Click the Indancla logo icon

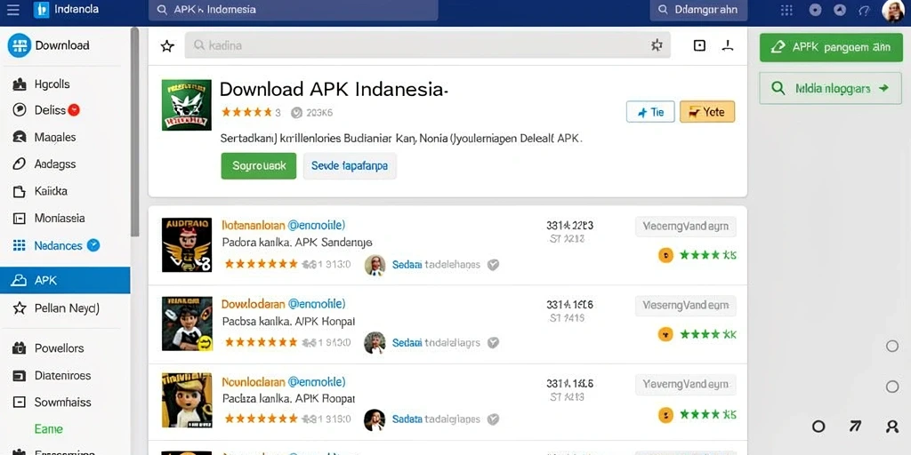pos(41,10)
